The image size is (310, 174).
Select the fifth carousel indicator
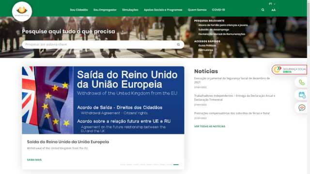pyautogui.click(x=149, y=164)
